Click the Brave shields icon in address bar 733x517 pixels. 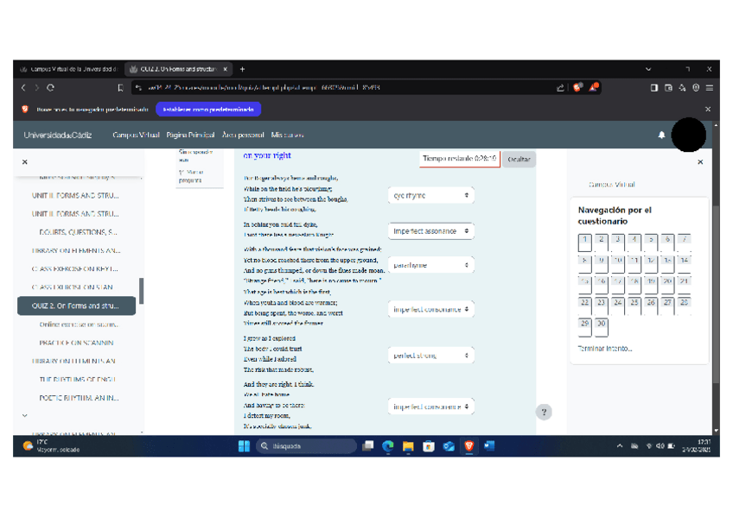(x=577, y=87)
